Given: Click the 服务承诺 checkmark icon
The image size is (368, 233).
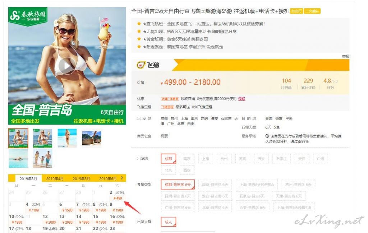Looking at the screenshot, I should [x=267, y=136].
